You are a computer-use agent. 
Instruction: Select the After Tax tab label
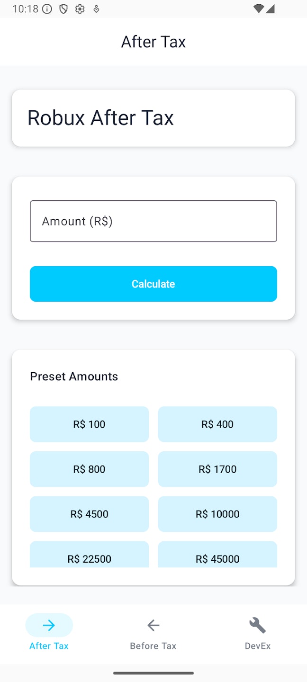point(49,646)
